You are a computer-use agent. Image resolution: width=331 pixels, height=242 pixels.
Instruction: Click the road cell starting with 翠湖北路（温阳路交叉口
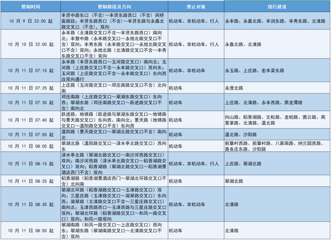[x=114, y=146]
